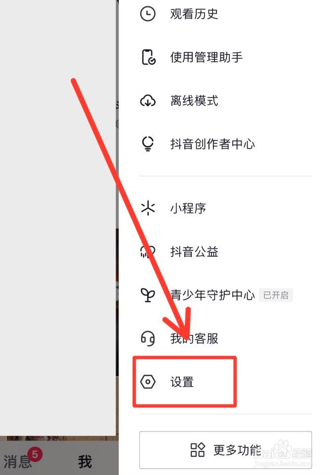The width and height of the screenshot is (331, 475).
Task: Tap the 抖音公益 charity icon
Action: click(148, 252)
